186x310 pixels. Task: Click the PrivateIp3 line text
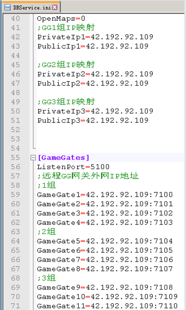95,111
